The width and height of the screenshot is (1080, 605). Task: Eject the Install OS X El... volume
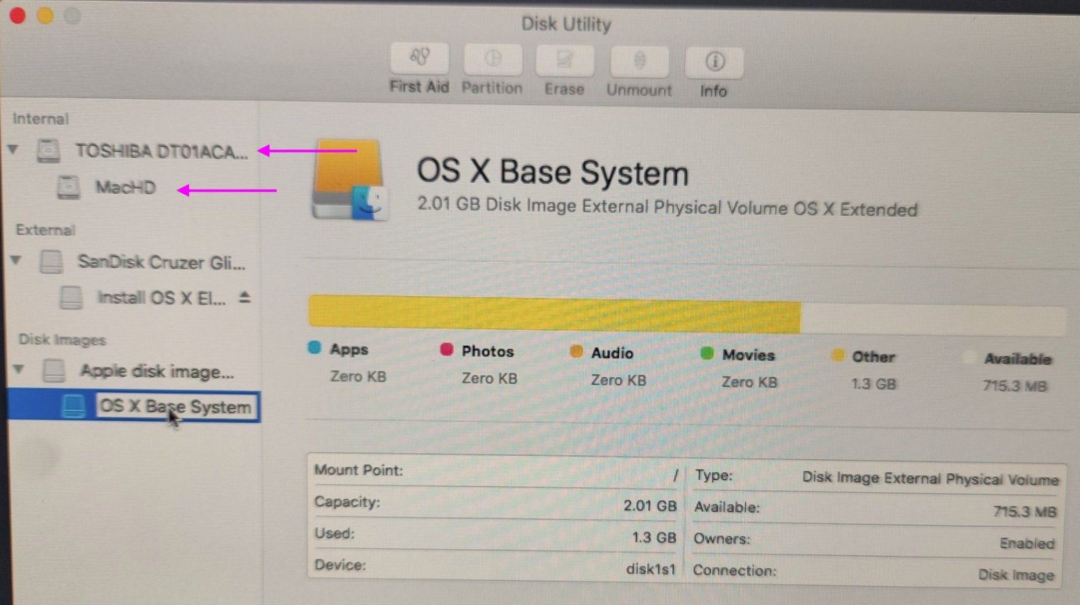coord(245,297)
